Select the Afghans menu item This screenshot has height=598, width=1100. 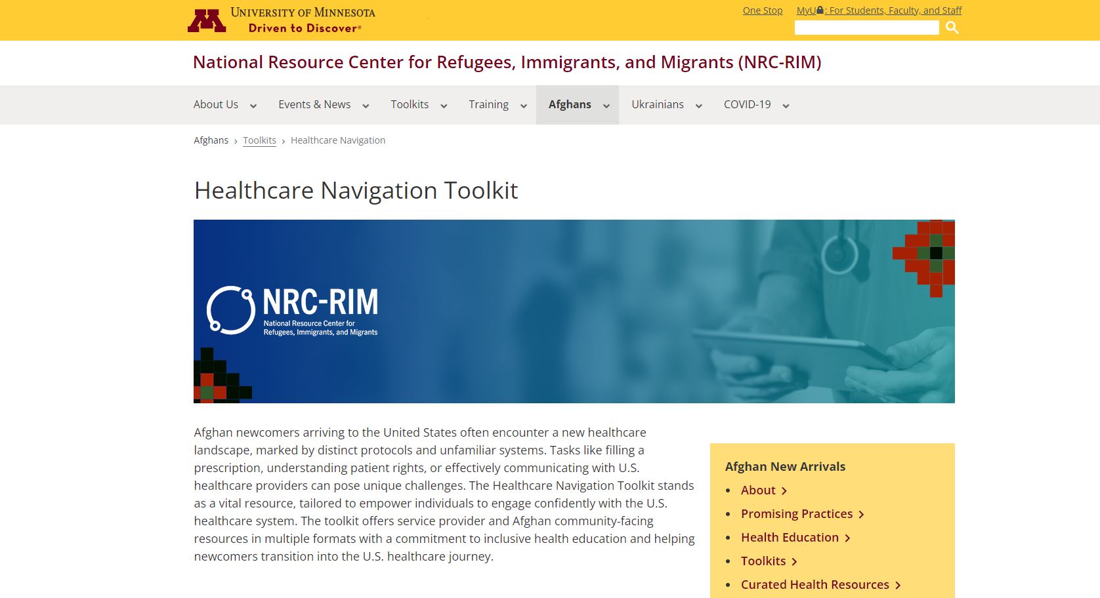pos(569,104)
